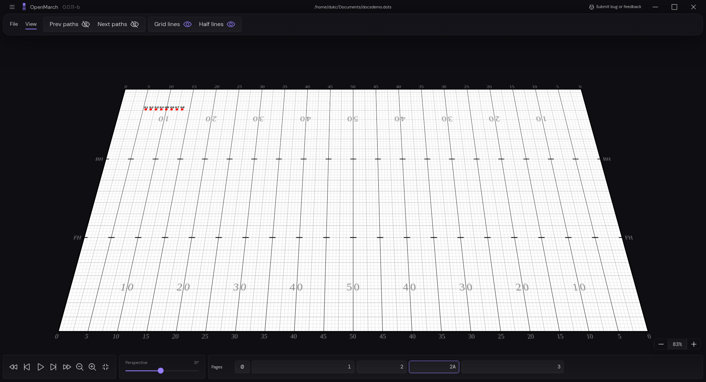The width and height of the screenshot is (706, 382).
Task: Rewind to the beginning with the rewind icon
Action: (13, 367)
